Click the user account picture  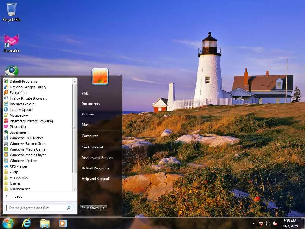(100, 76)
